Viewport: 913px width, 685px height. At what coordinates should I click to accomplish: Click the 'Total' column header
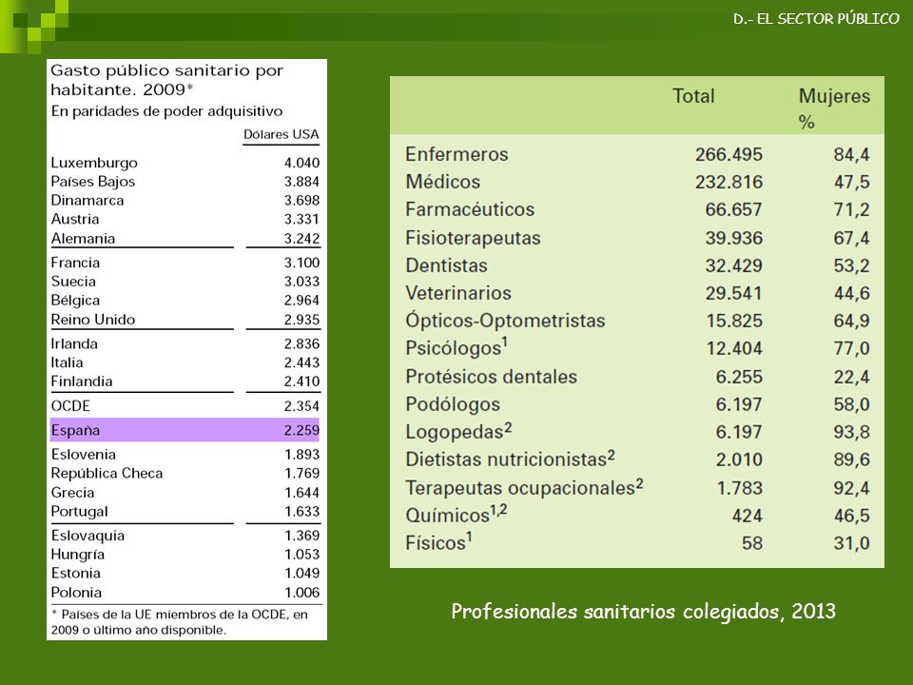[693, 96]
